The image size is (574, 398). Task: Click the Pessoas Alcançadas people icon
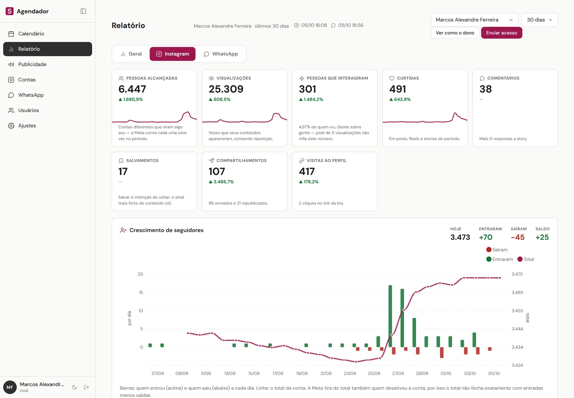click(121, 78)
